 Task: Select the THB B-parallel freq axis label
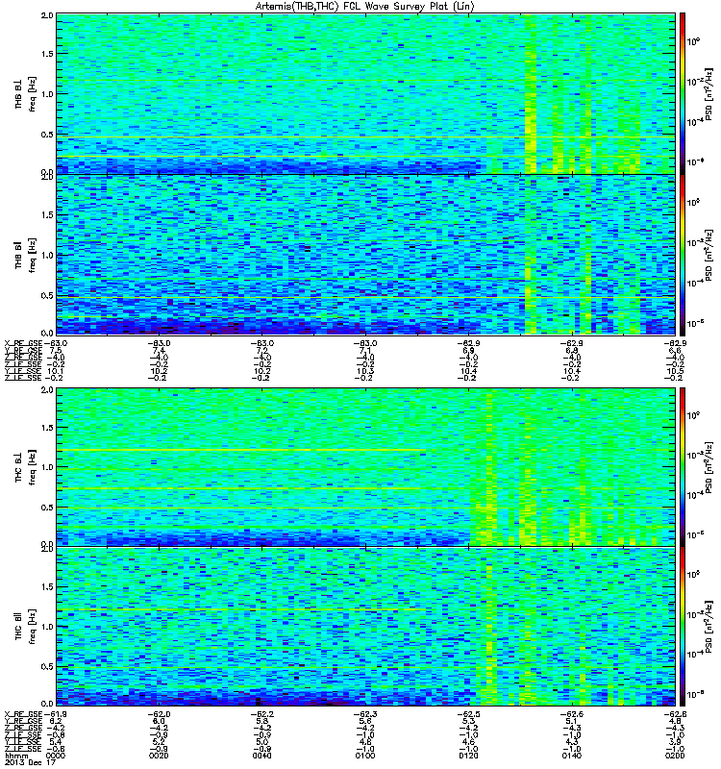click(26, 255)
